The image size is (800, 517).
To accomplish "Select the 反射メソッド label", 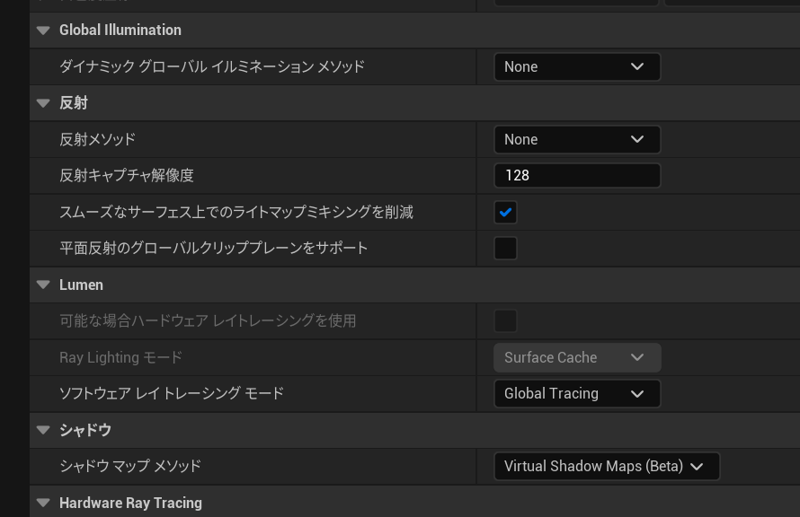I will 97,139.
